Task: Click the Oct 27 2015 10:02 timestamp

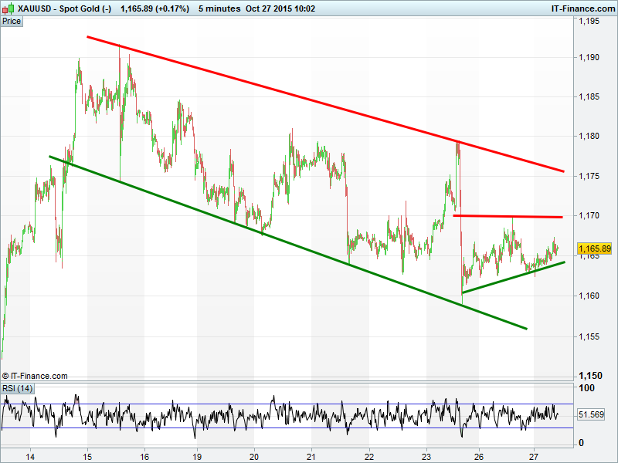Action: (280, 8)
